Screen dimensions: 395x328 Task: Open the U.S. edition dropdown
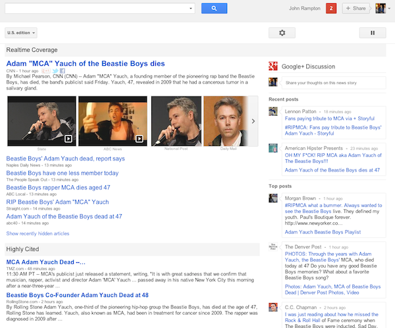(21, 33)
